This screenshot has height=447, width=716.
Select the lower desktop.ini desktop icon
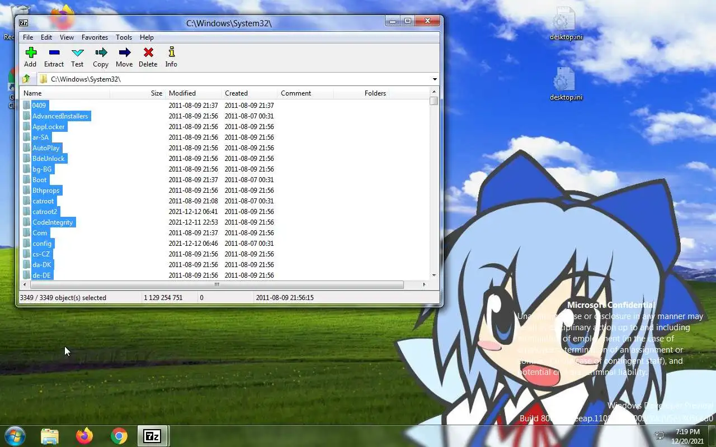pos(566,84)
